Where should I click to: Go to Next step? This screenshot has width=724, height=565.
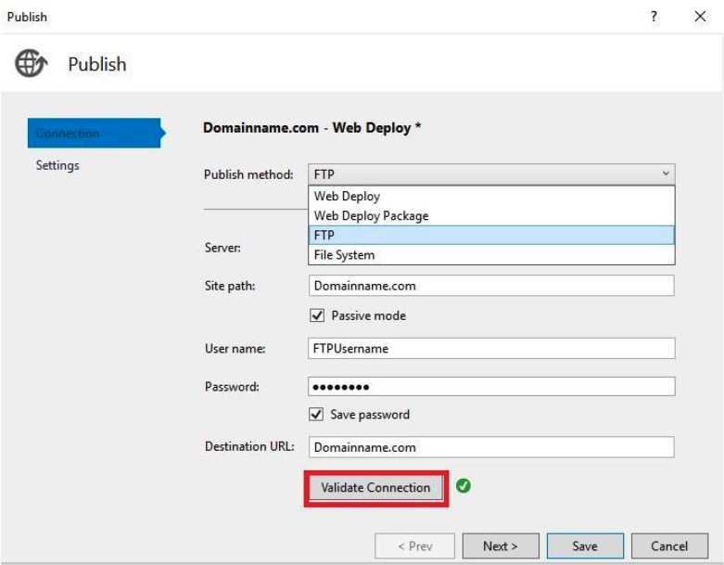tap(501, 546)
